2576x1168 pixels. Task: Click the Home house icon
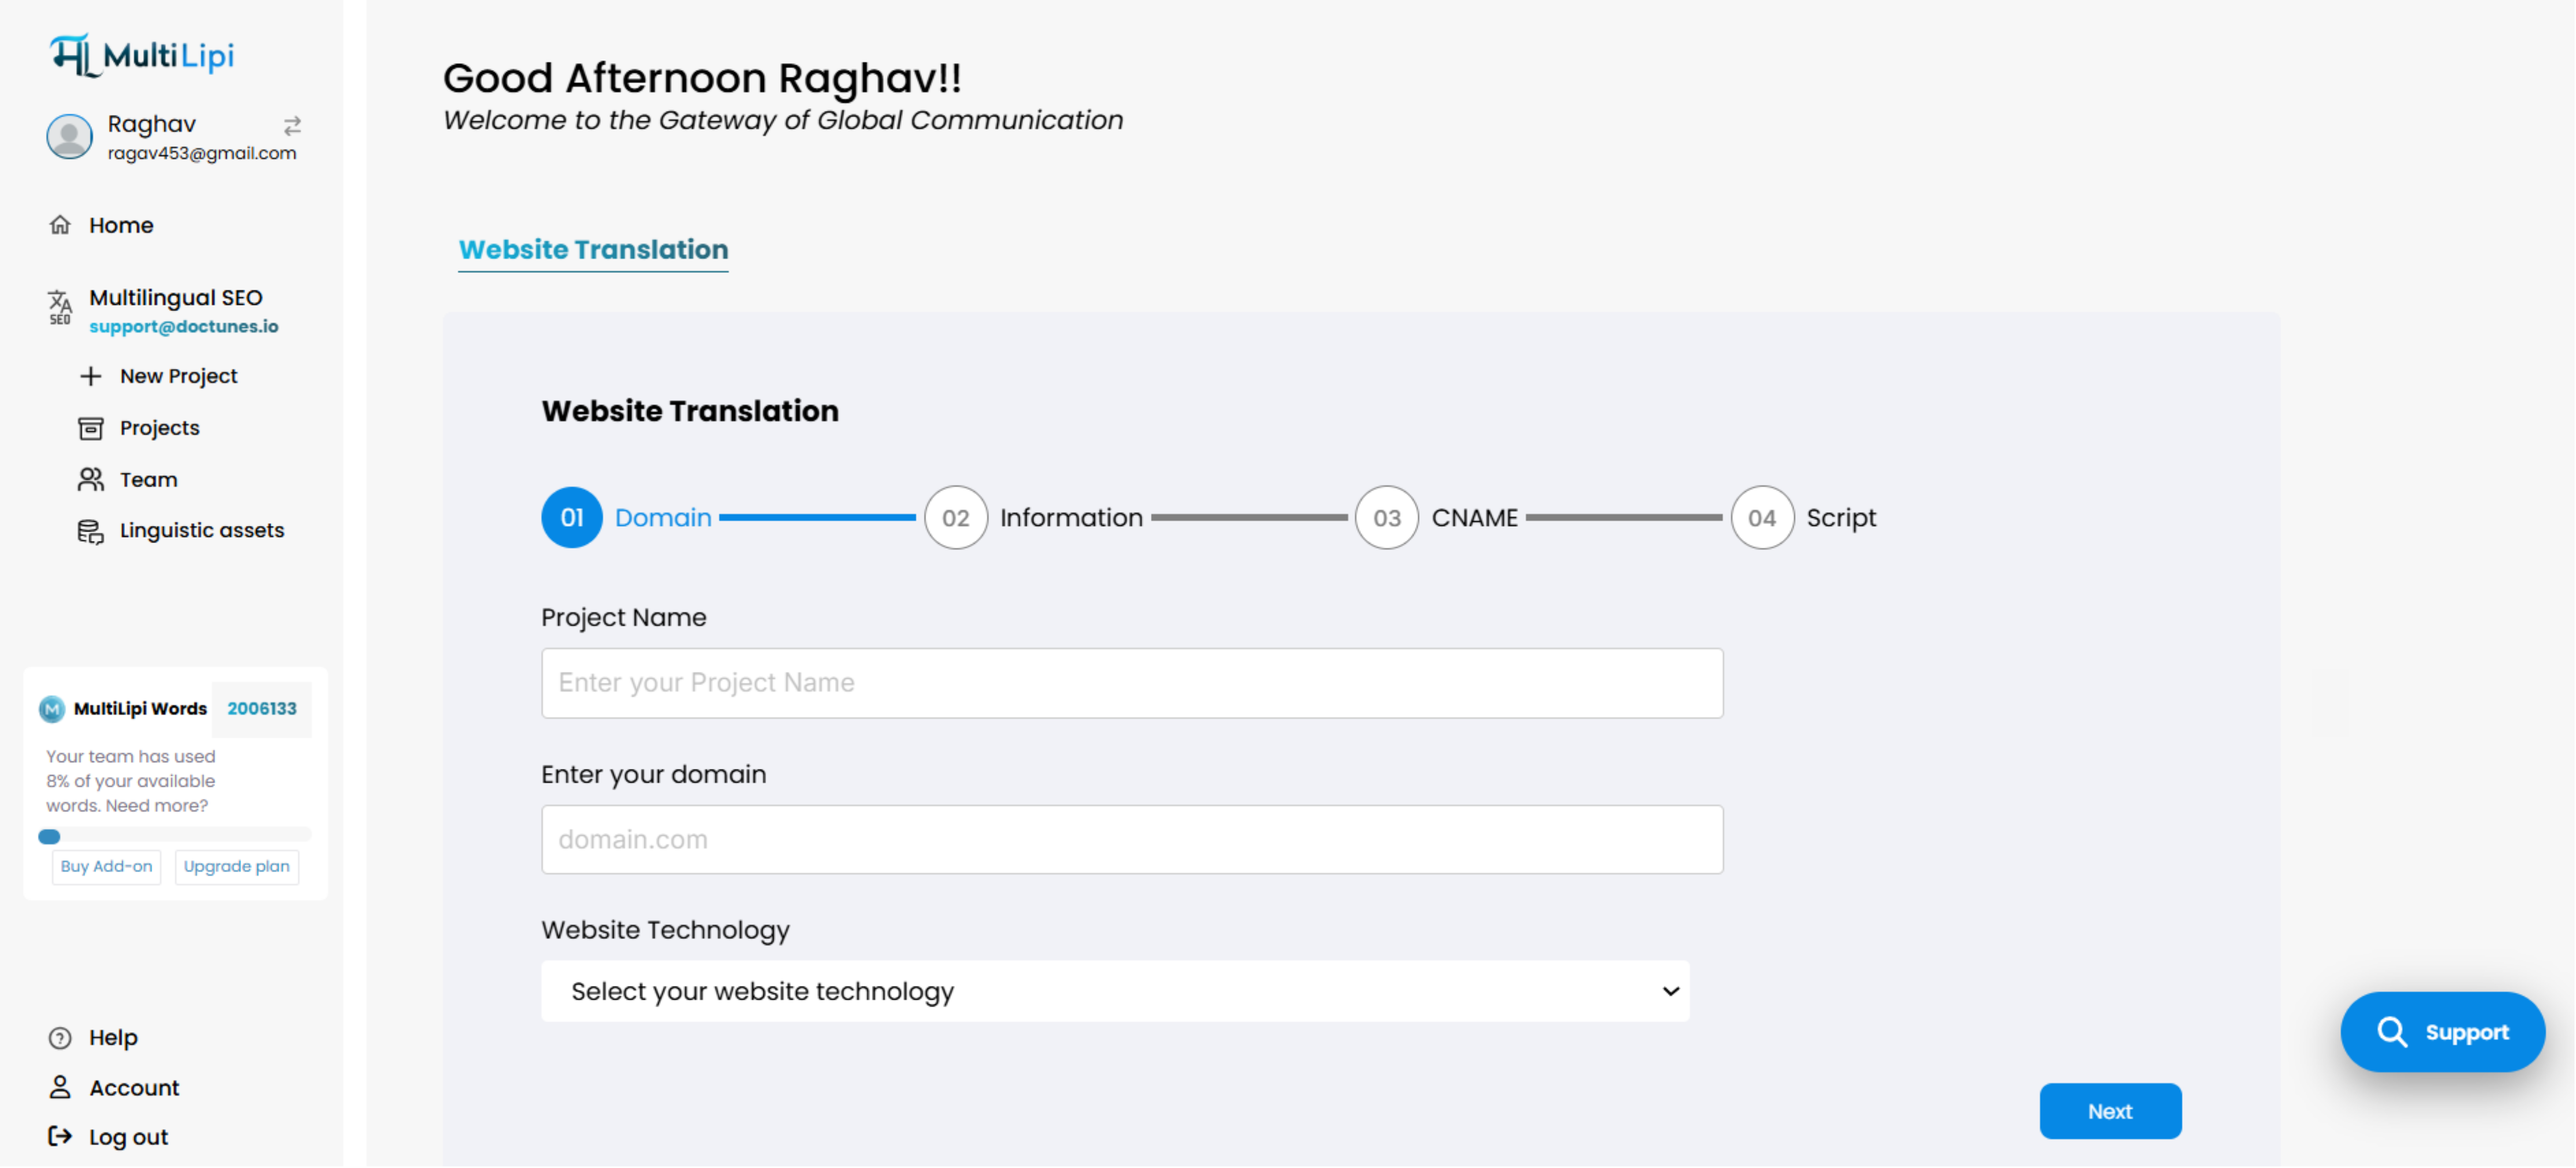(x=60, y=225)
